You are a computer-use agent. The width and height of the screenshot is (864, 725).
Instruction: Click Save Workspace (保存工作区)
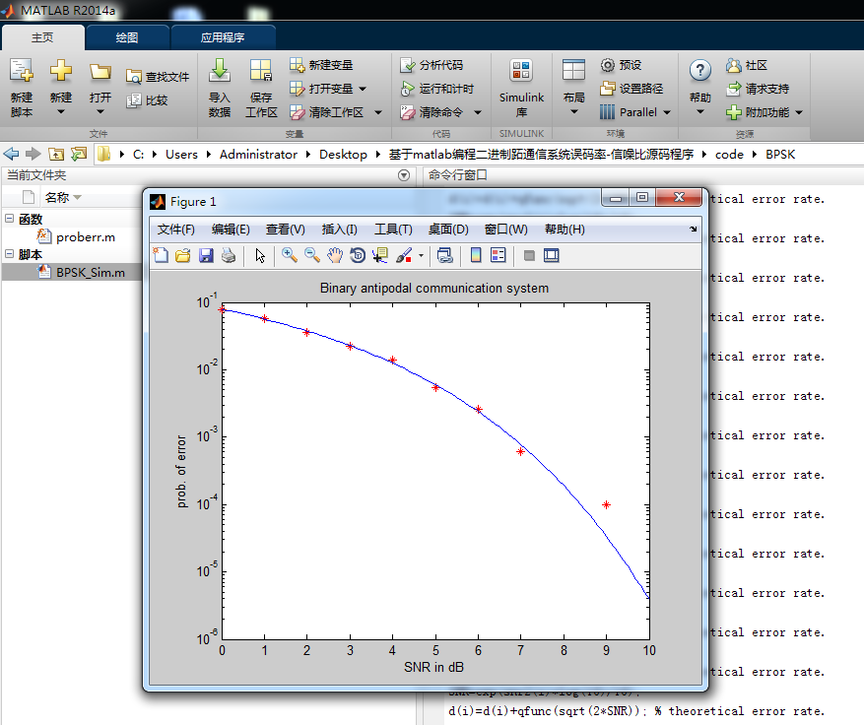coord(261,88)
